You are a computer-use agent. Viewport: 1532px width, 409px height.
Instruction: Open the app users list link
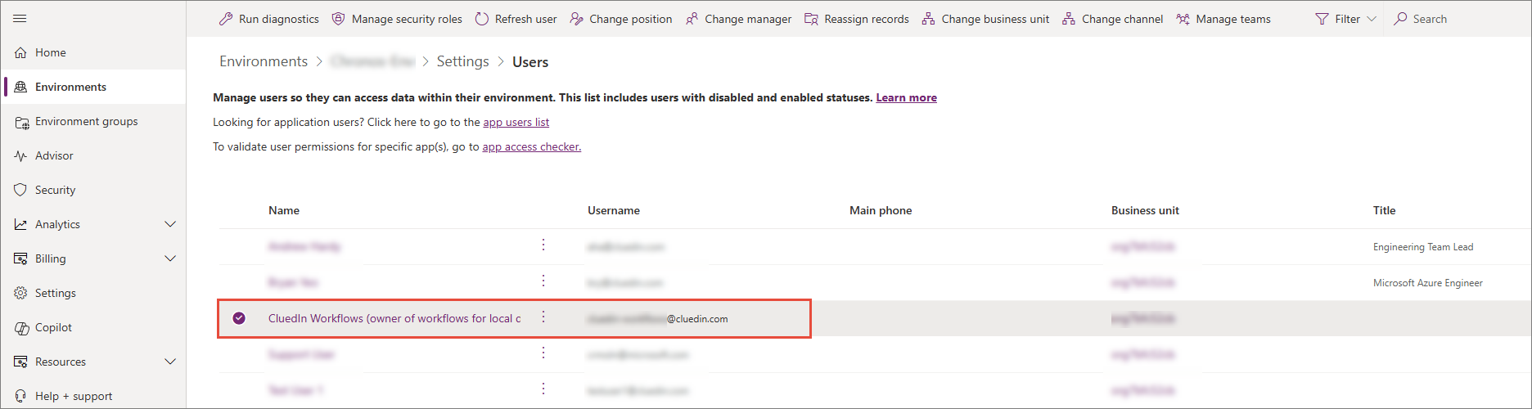pyautogui.click(x=516, y=122)
